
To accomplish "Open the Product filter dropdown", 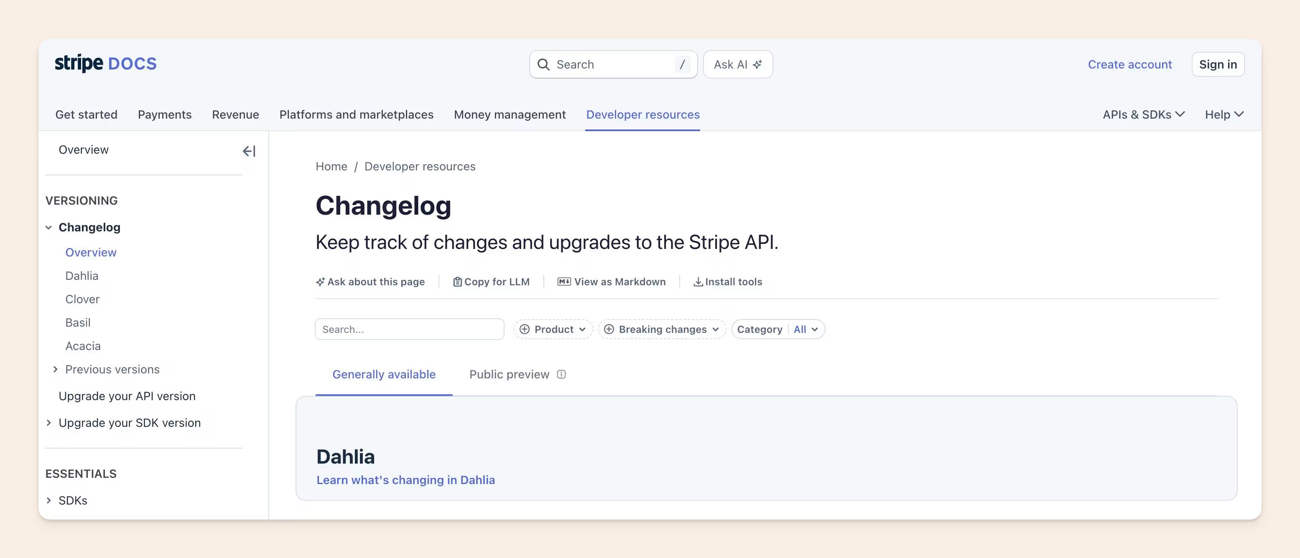I will pyautogui.click(x=553, y=329).
